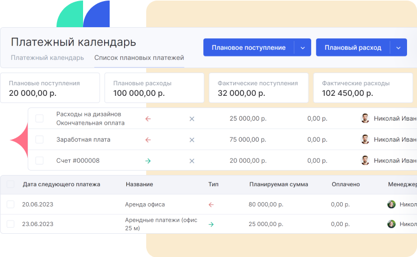417x257 pixels.
Task: Tick the checkbox for Заработная плата
Action: (x=39, y=140)
